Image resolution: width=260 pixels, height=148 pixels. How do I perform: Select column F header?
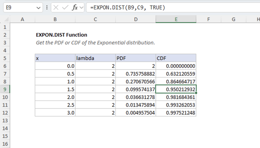(208, 19)
